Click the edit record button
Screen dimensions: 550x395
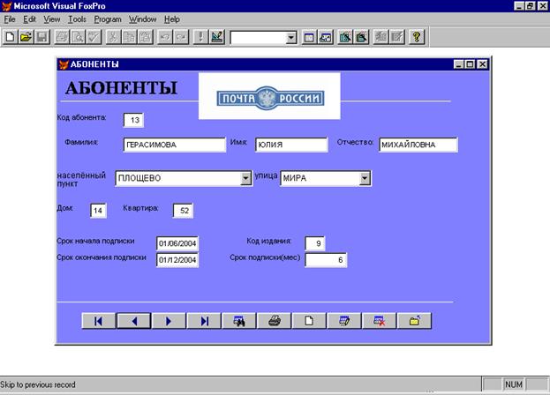[x=343, y=321]
